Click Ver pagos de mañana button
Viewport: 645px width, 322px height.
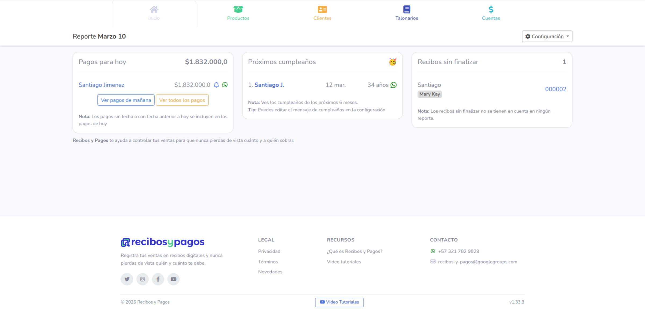pos(126,100)
